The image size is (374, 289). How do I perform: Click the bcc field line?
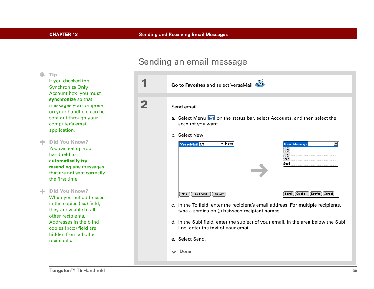(313, 159)
